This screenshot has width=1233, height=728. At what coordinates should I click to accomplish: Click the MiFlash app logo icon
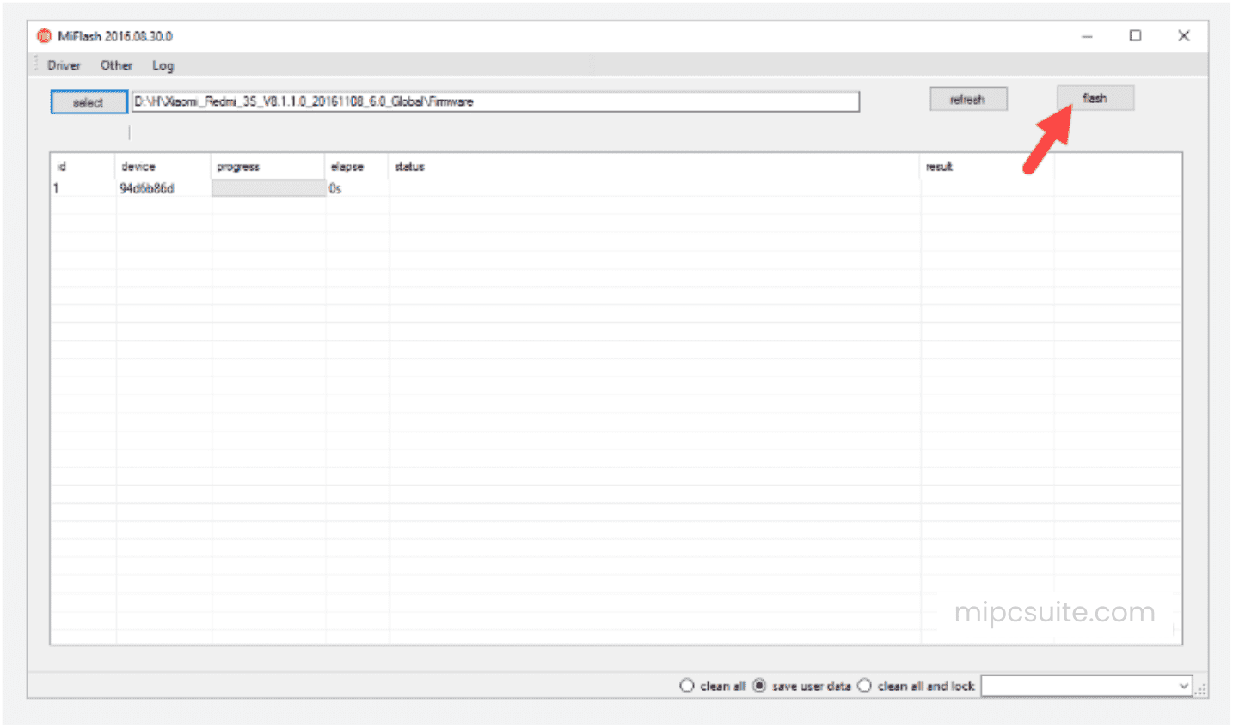pyautogui.click(x=44, y=36)
